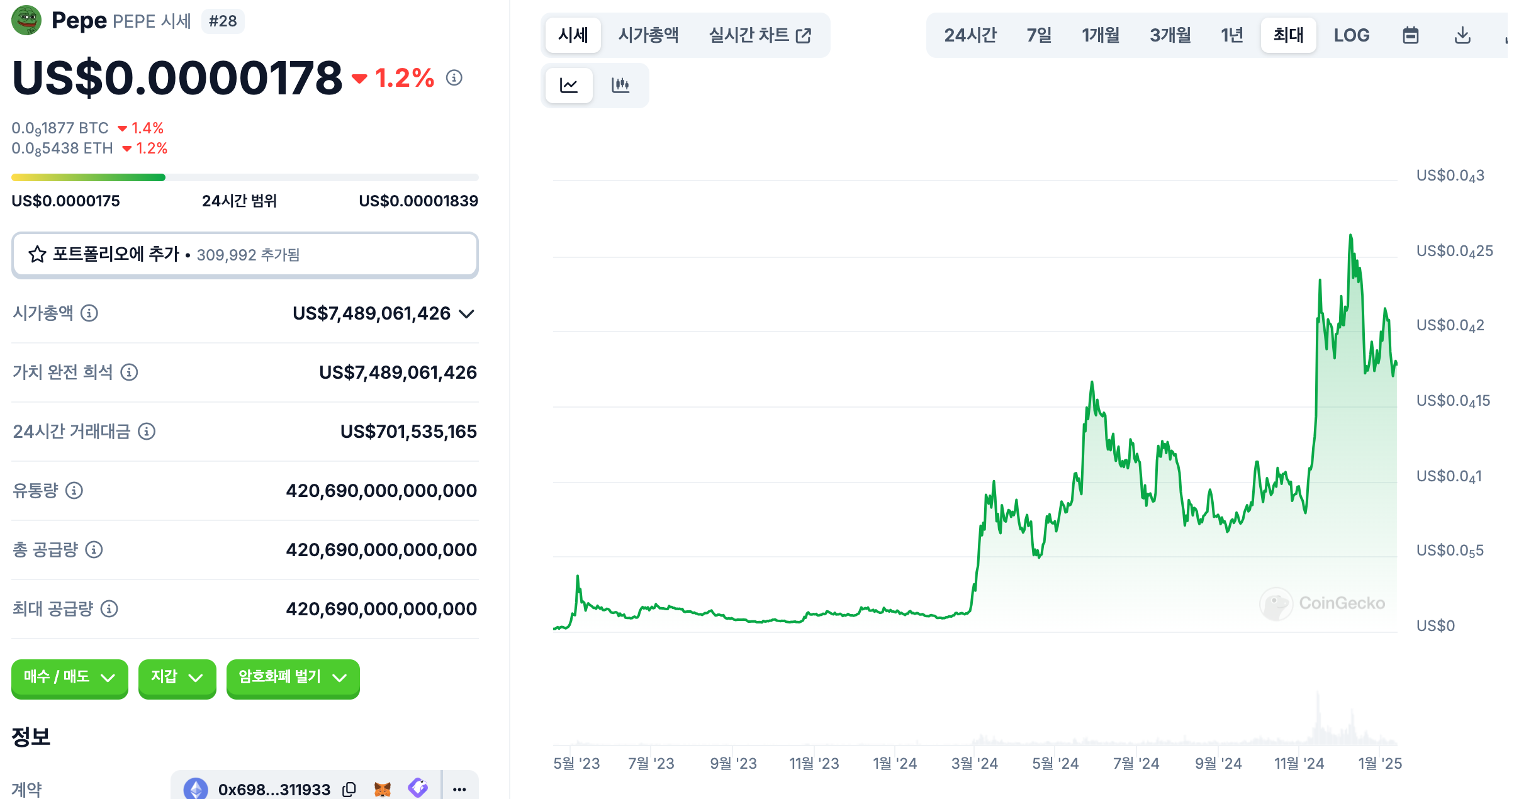Switch to the candlestick chart view
Image resolution: width=1514 pixels, height=799 pixels.
[620, 85]
